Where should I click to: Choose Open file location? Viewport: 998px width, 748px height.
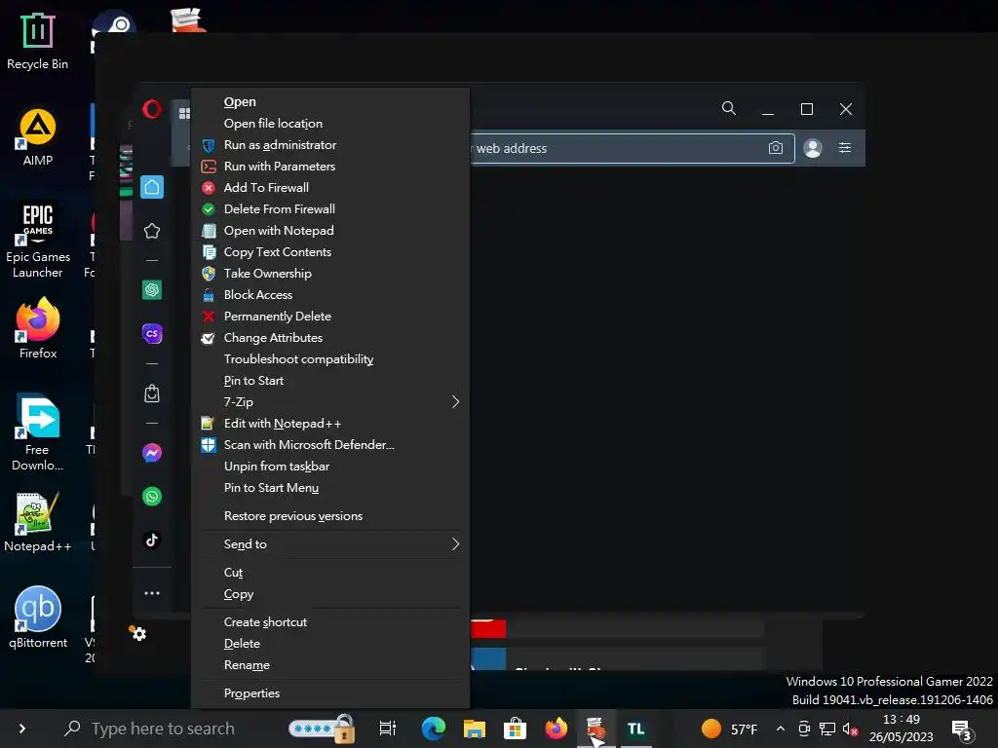pos(329,124)
